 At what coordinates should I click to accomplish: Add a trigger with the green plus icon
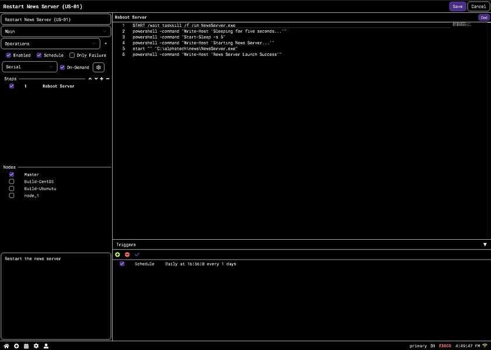[x=117, y=254]
